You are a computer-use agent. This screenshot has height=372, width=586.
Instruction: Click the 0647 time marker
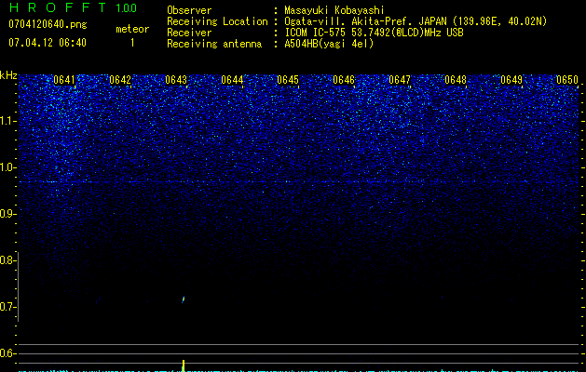(400, 80)
